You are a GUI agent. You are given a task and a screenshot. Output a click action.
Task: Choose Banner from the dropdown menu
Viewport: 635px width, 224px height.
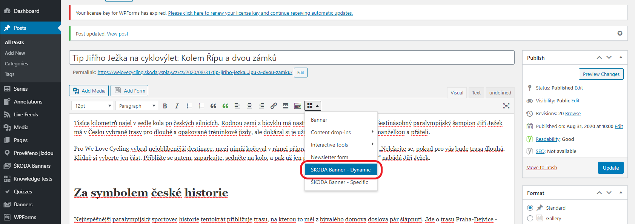tap(341, 120)
